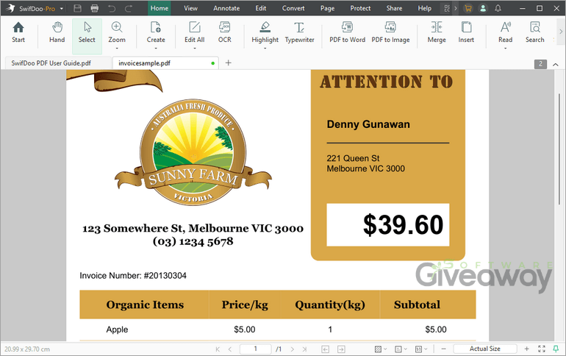Click the Edit All tool
This screenshot has height=356, width=566.
[x=195, y=32]
